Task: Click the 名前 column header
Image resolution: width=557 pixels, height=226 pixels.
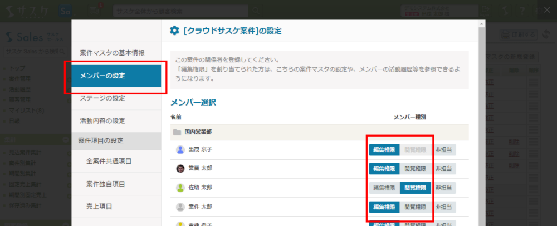Action: pyautogui.click(x=176, y=117)
